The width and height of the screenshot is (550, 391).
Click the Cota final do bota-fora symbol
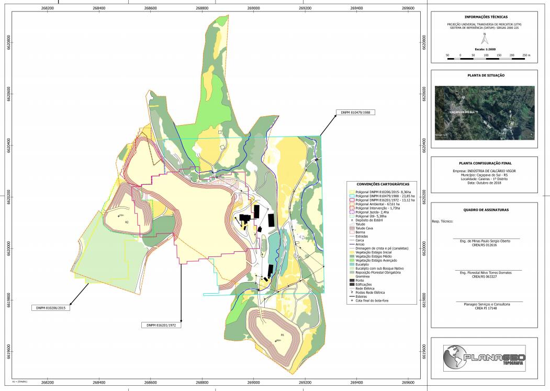pos(351,300)
